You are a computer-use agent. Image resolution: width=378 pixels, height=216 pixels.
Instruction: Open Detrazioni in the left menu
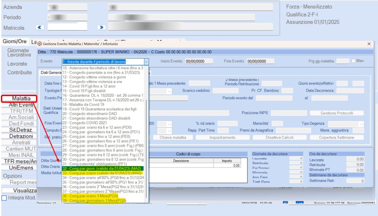click(21, 136)
